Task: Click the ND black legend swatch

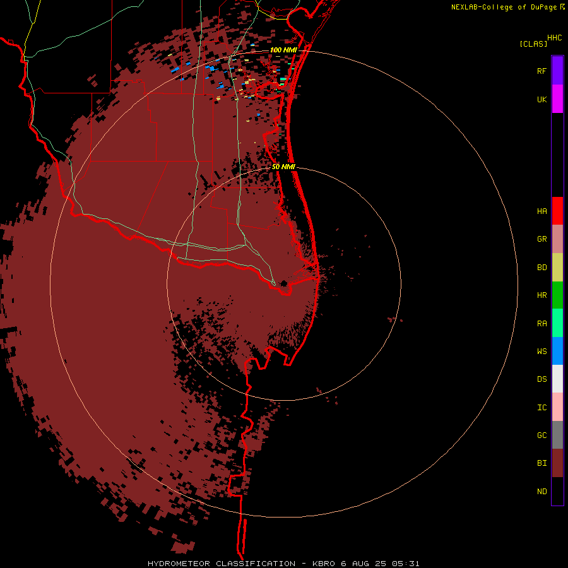Action: [x=557, y=491]
